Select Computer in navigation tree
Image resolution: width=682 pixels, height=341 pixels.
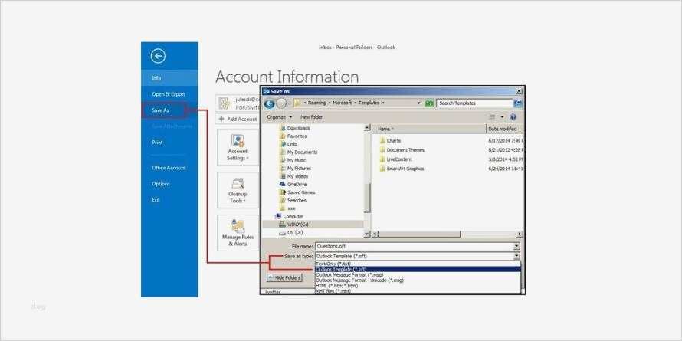293,217
